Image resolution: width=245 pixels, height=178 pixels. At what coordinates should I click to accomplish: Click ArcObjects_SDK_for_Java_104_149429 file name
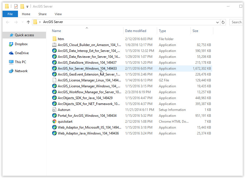pos(85,98)
